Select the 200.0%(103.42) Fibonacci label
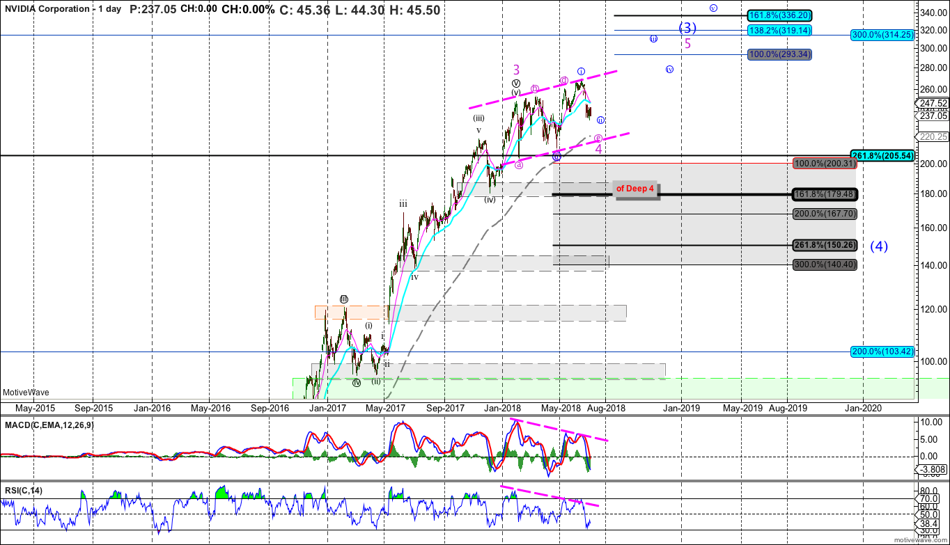Screen dimensions: 950x545 tap(882, 352)
